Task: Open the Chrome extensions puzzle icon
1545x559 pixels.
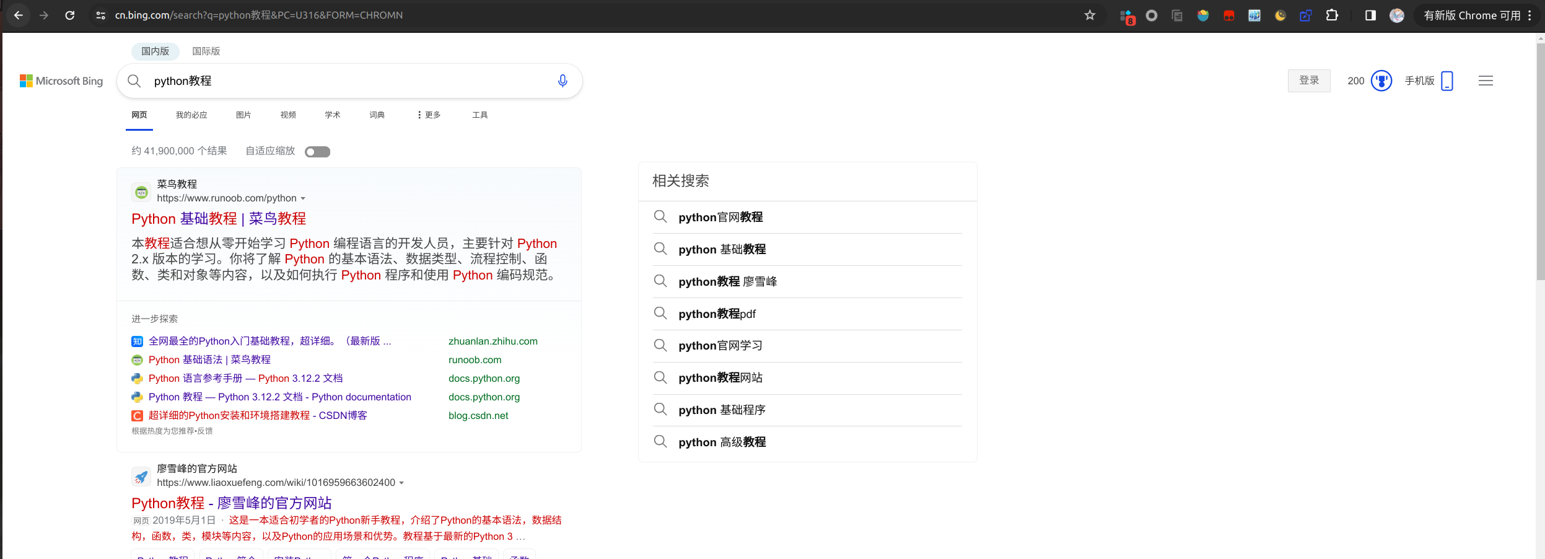Action: (x=1333, y=15)
